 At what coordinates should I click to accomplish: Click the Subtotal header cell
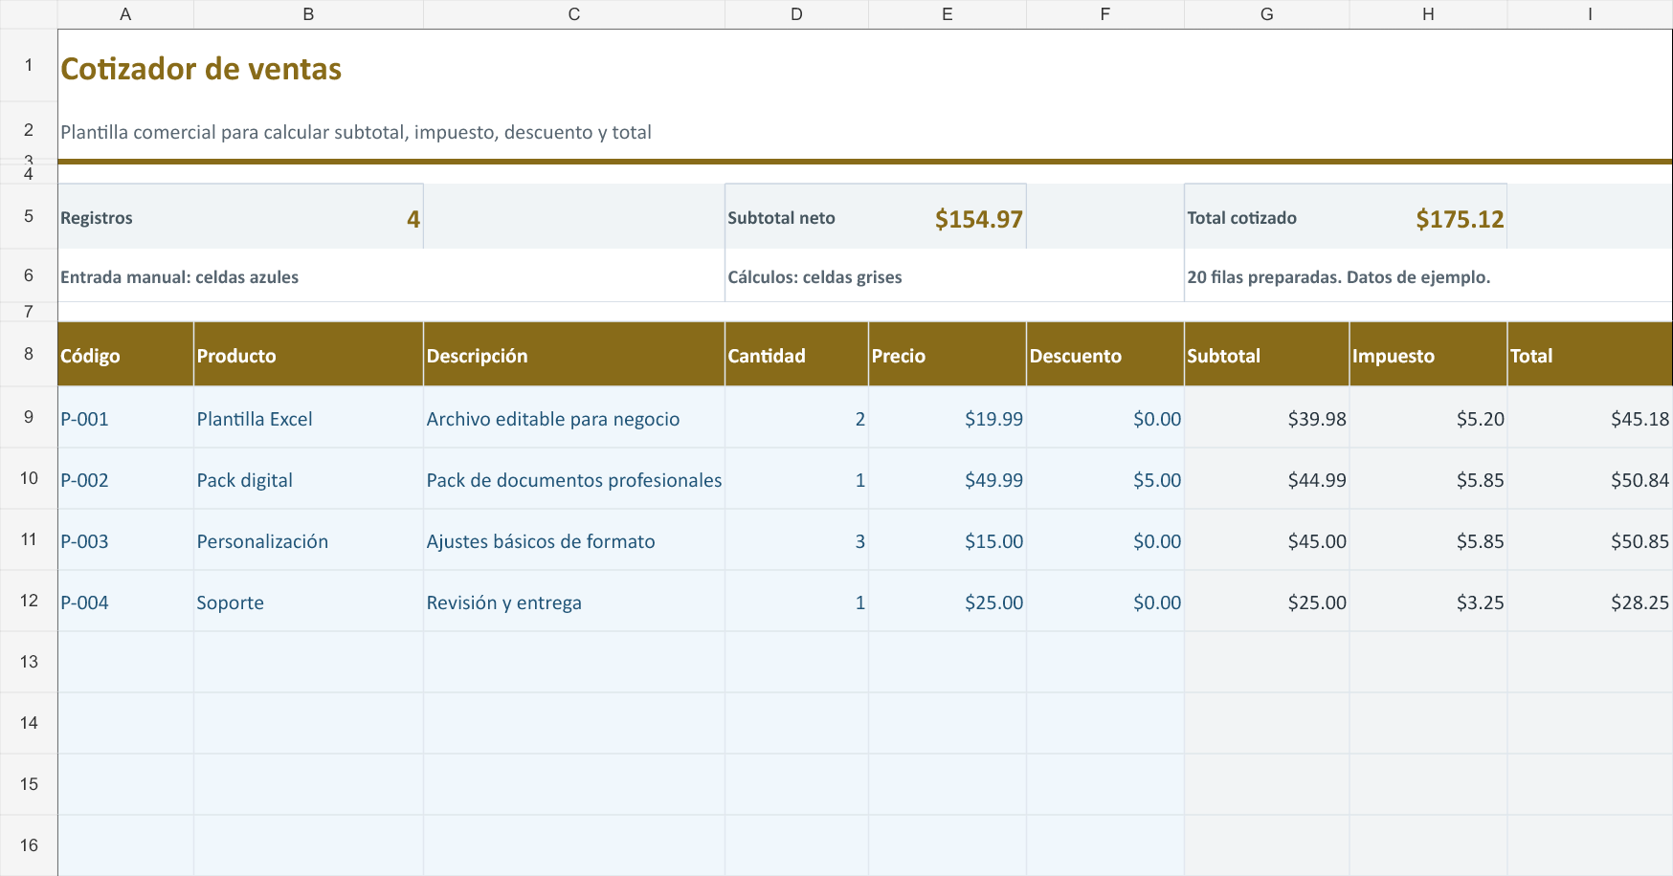(x=1266, y=356)
